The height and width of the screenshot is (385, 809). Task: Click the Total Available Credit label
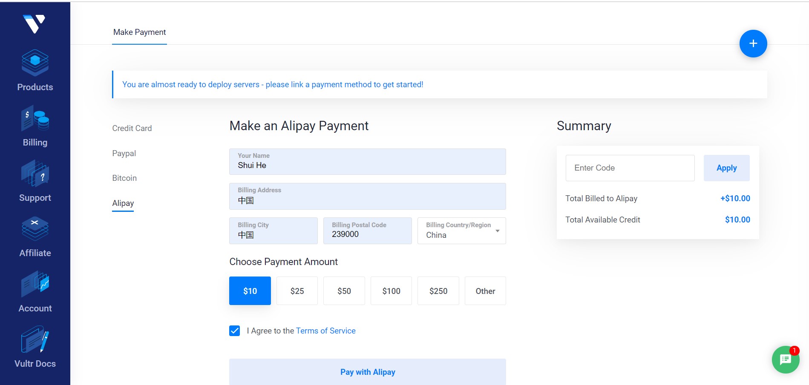[x=602, y=220]
